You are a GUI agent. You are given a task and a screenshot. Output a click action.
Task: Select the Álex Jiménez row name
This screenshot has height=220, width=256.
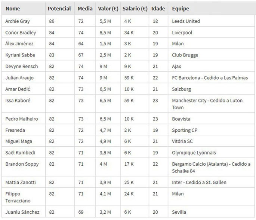click(x=18, y=44)
